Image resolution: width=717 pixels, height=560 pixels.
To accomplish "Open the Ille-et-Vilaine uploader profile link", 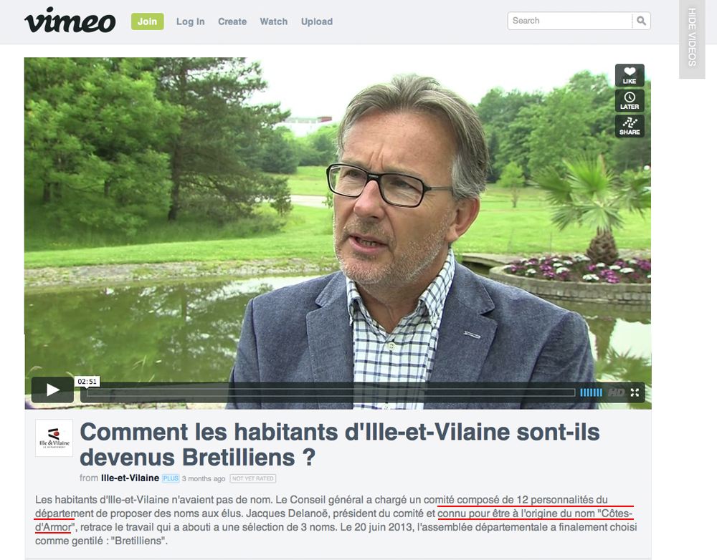I will [130, 478].
